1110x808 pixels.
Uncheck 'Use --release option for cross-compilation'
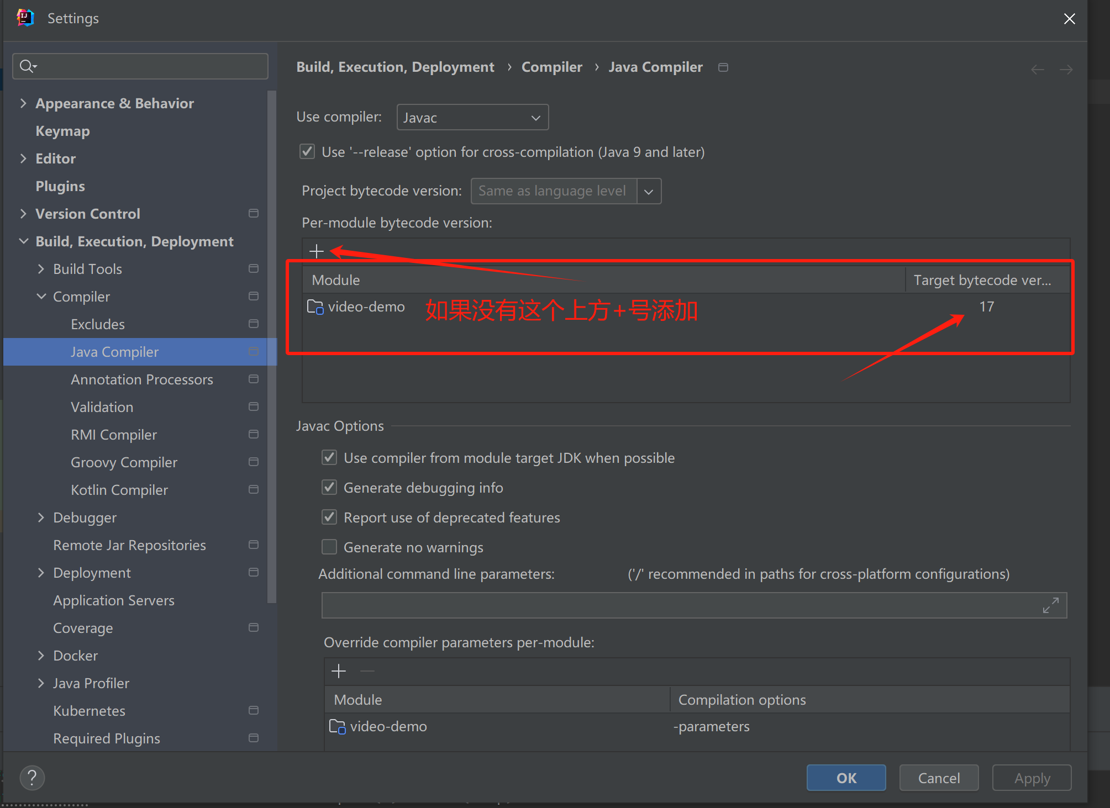(307, 151)
